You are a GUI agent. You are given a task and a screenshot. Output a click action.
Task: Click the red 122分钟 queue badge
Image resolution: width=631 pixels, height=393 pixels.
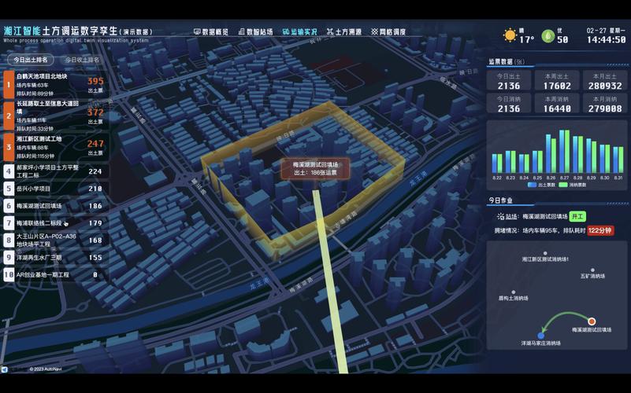coord(600,230)
